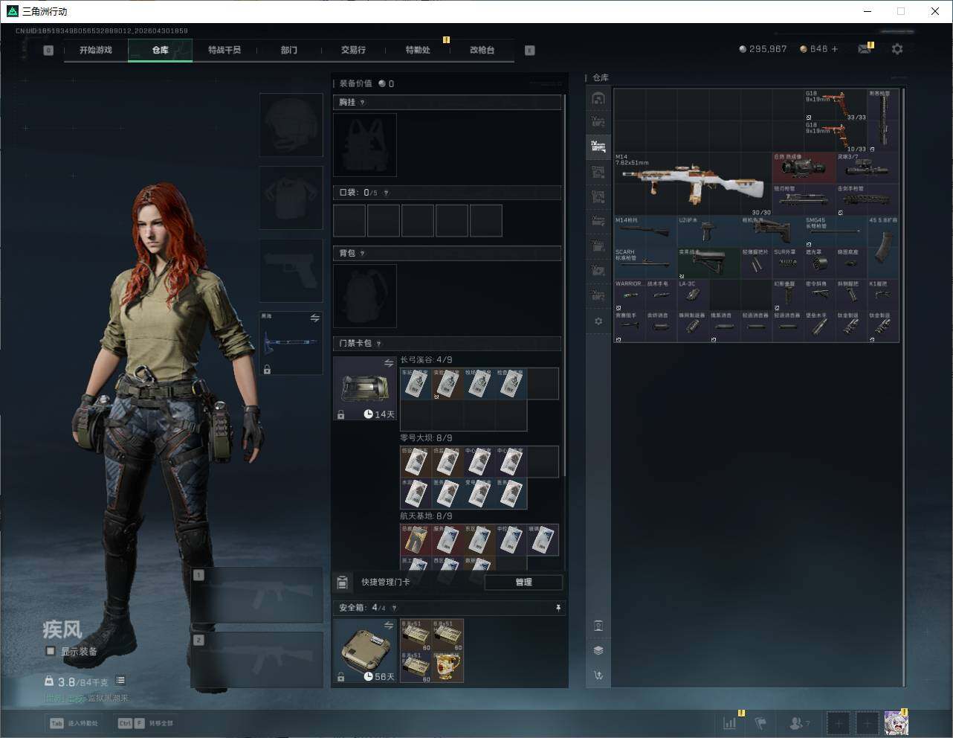
Task: Select the empty chest rig slot
Action: coord(365,144)
